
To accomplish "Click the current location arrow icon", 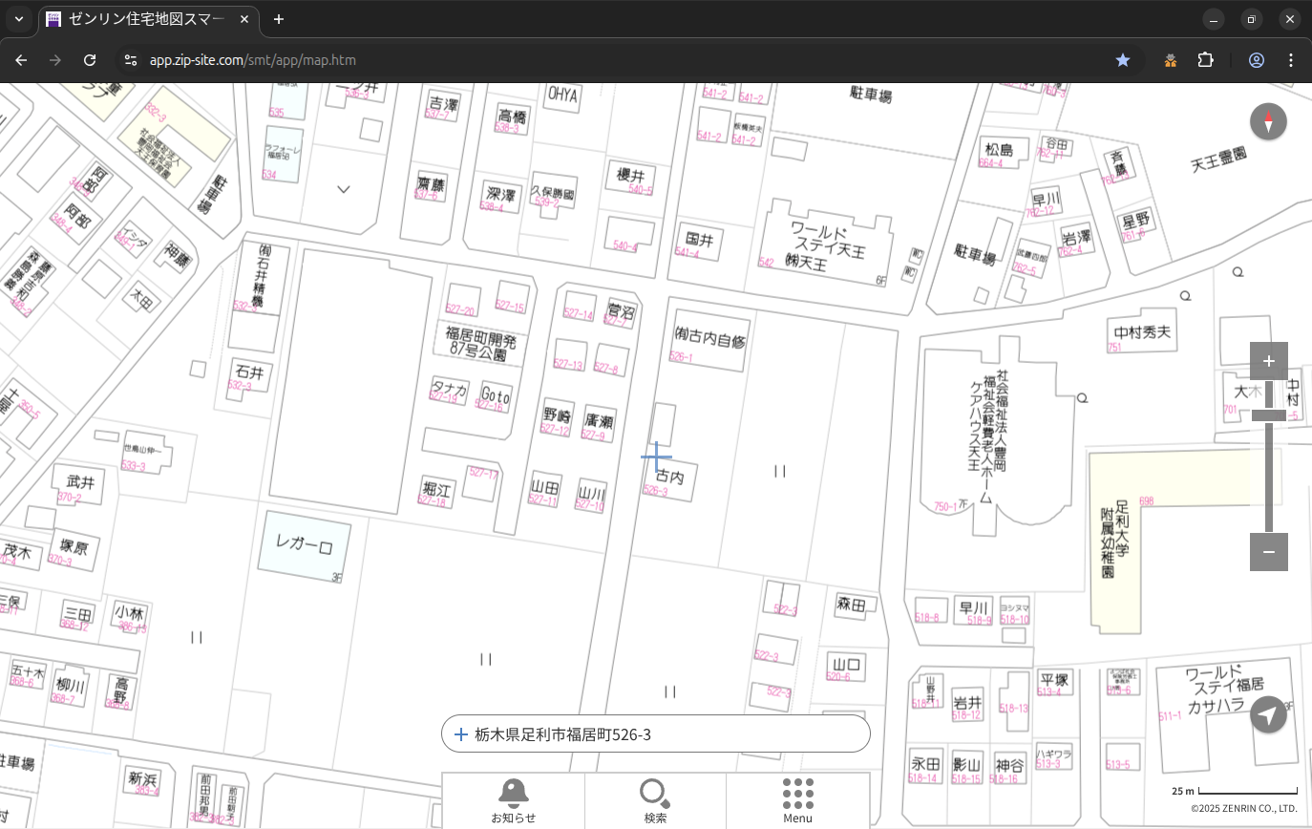I will [x=1268, y=714].
